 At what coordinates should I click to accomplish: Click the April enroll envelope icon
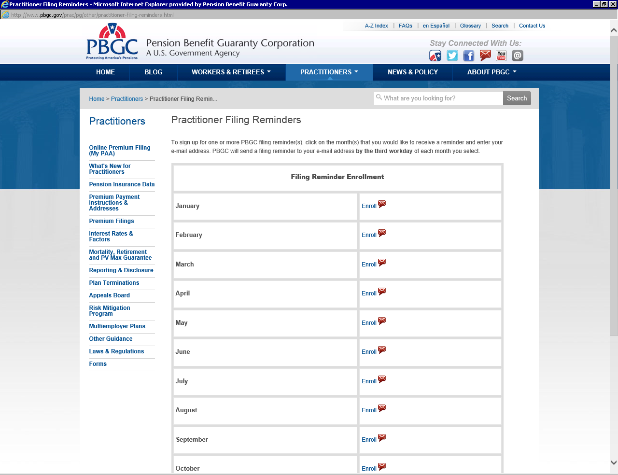382,292
